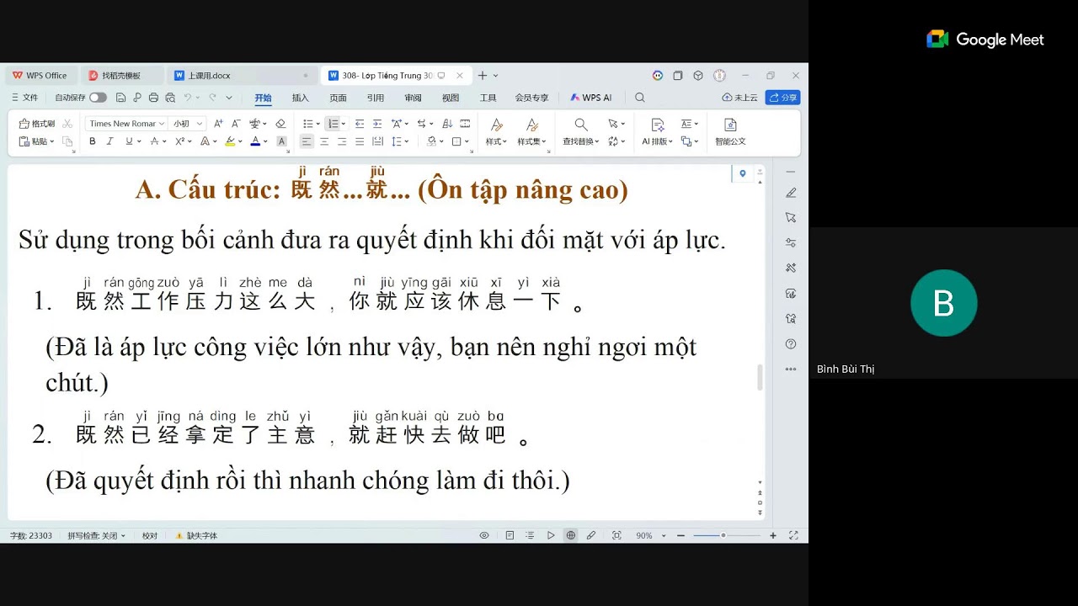Viewport: 1078px width, 606px height.
Task: Click 校对 proofread in status bar
Action: coord(150,535)
